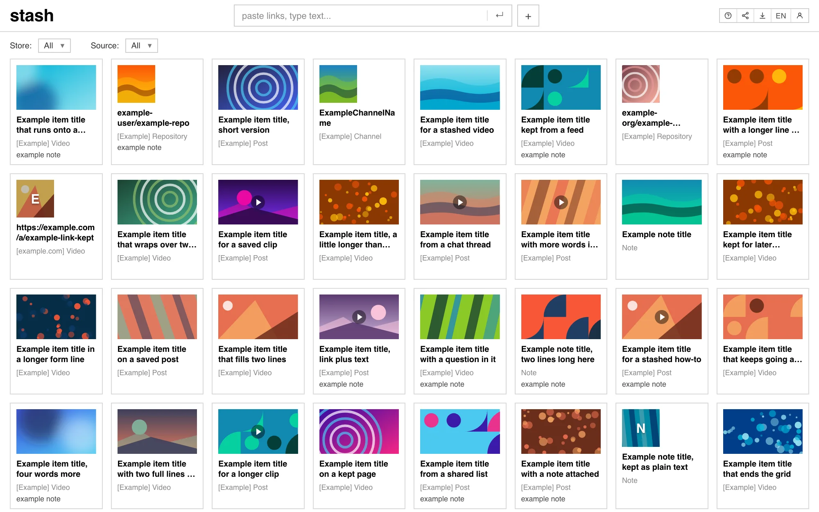The image size is (819, 512).
Task: Click the share icon in the header
Action: (x=745, y=16)
